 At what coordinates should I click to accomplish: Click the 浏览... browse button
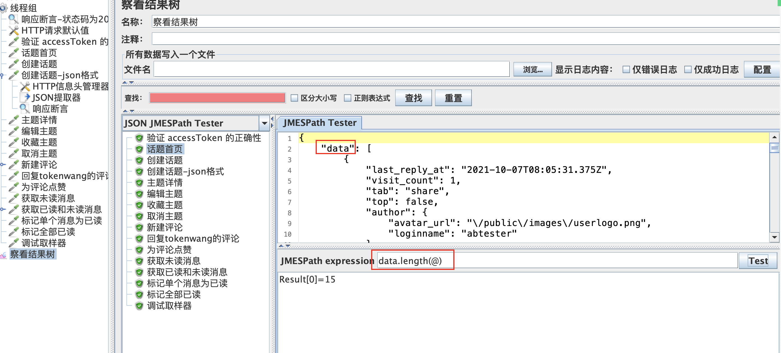click(532, 70)
